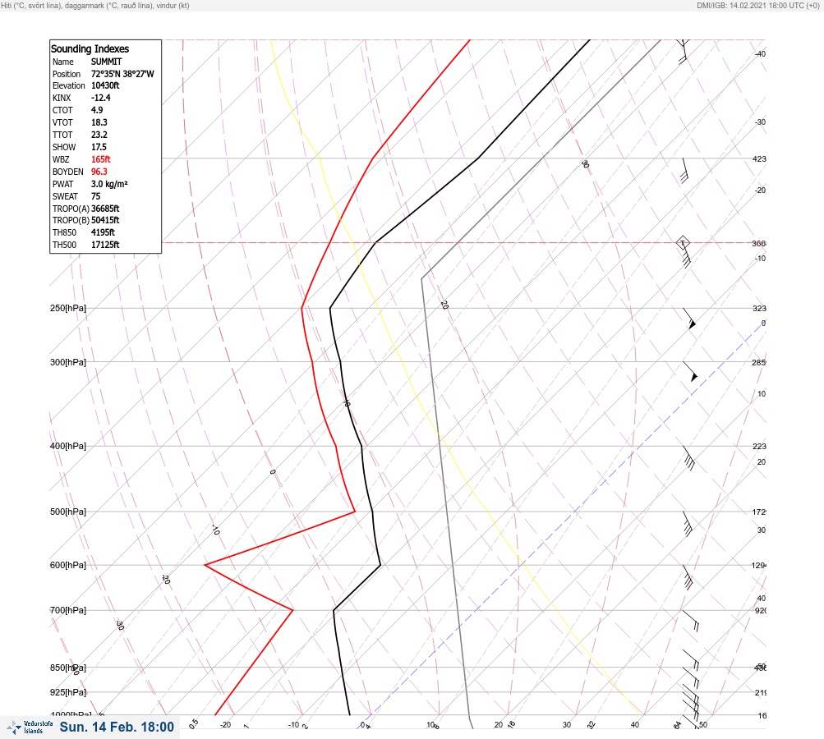Click the wind barb at 700 hPa
824x739 pixels.
691,621
